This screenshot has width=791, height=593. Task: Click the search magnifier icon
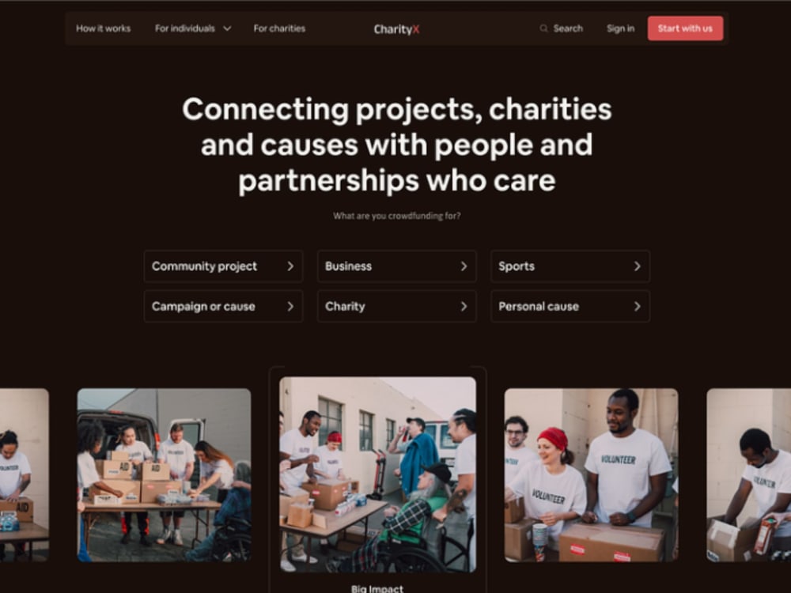543,28
